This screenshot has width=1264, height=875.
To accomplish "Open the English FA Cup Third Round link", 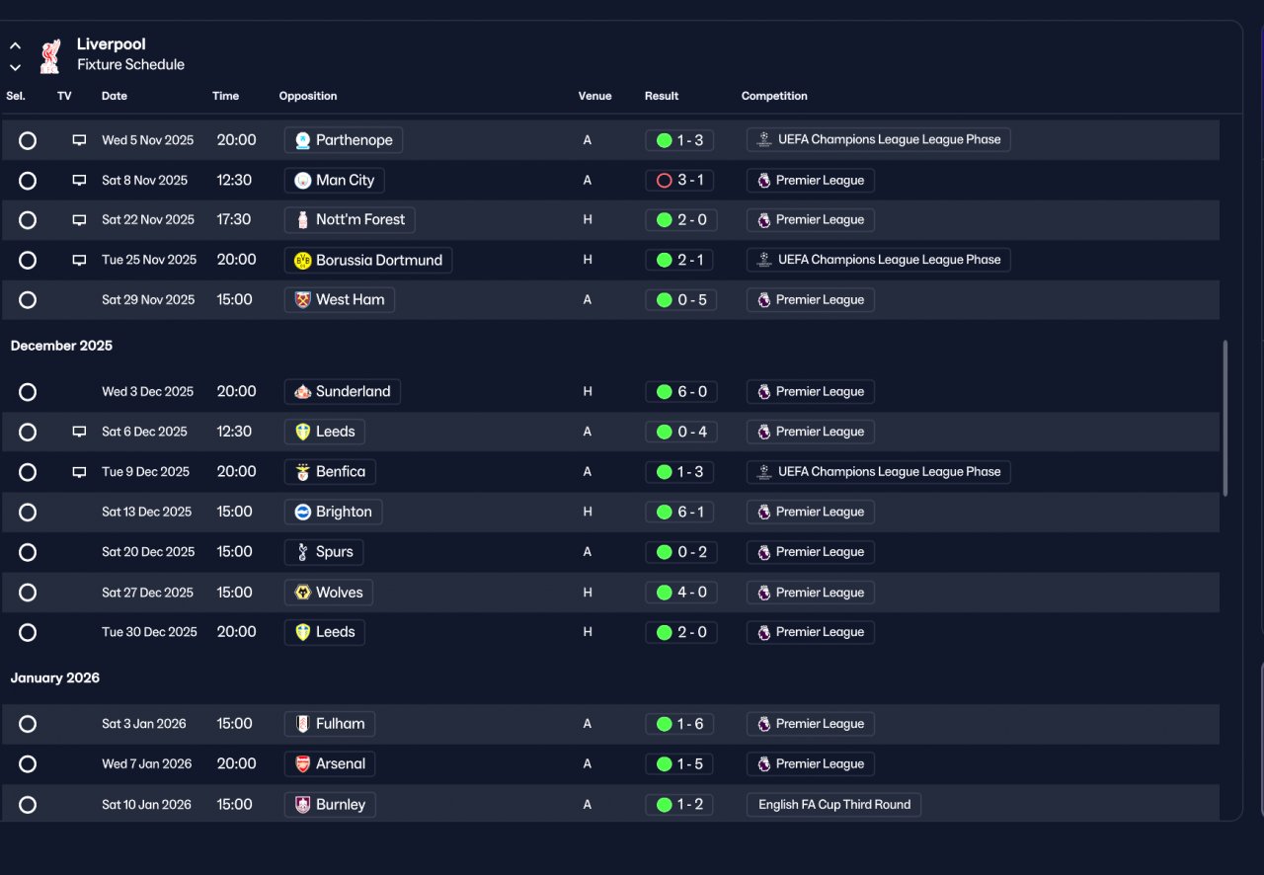I will [x=834, y=805].
